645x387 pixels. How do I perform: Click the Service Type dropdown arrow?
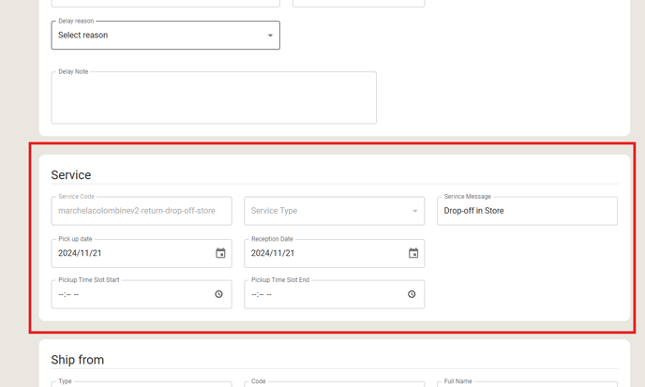414,211
